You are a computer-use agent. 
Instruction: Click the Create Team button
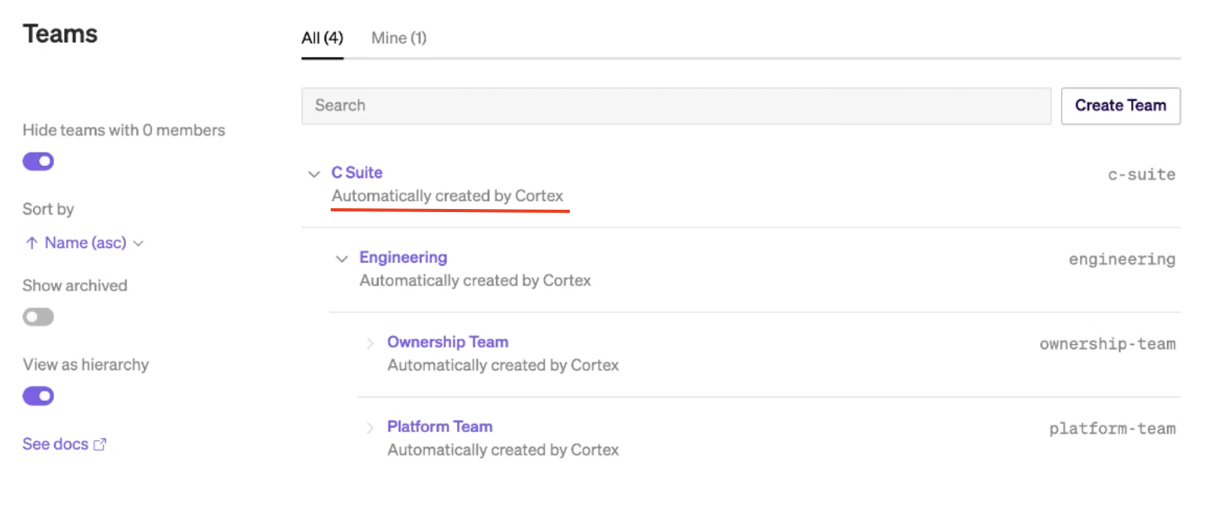[1120, 106]
